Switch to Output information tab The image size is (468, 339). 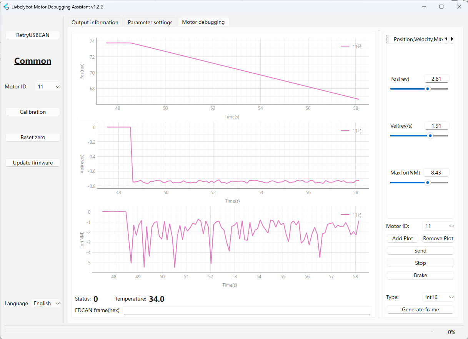(95, 22)
